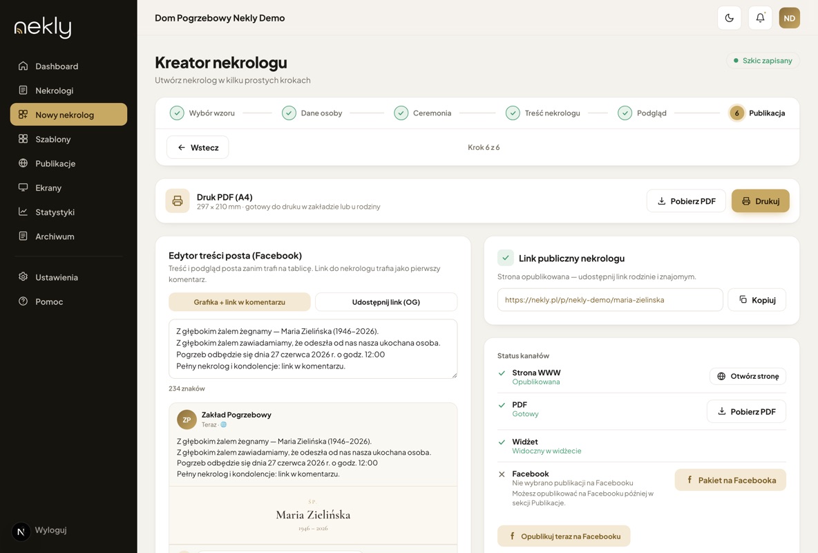This screenshot has height=553, width=818.
Task: Click the Publikacje globe icon
Action: click(x=23, y=163)
